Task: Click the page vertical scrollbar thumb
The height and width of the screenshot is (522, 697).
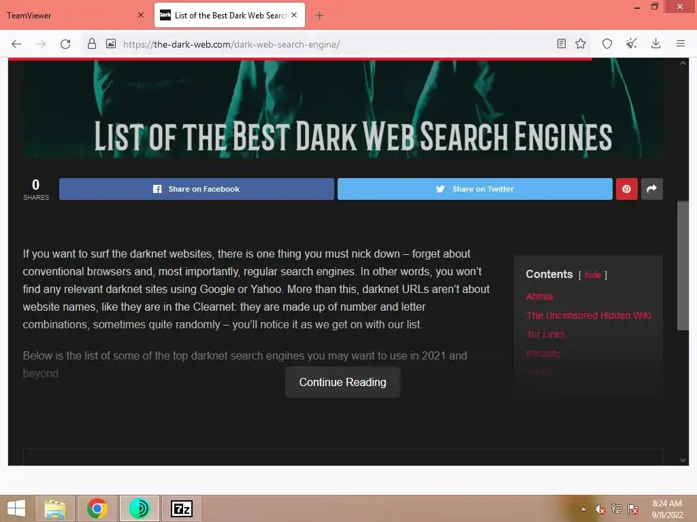Action: 683,266
